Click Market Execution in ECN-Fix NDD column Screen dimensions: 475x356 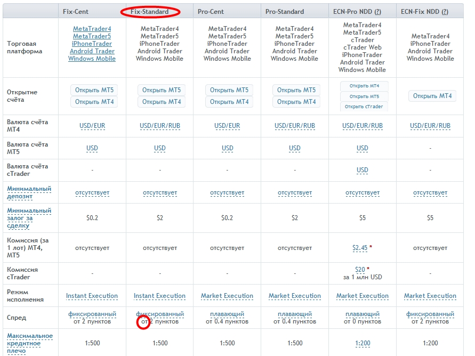coord(430,296)
